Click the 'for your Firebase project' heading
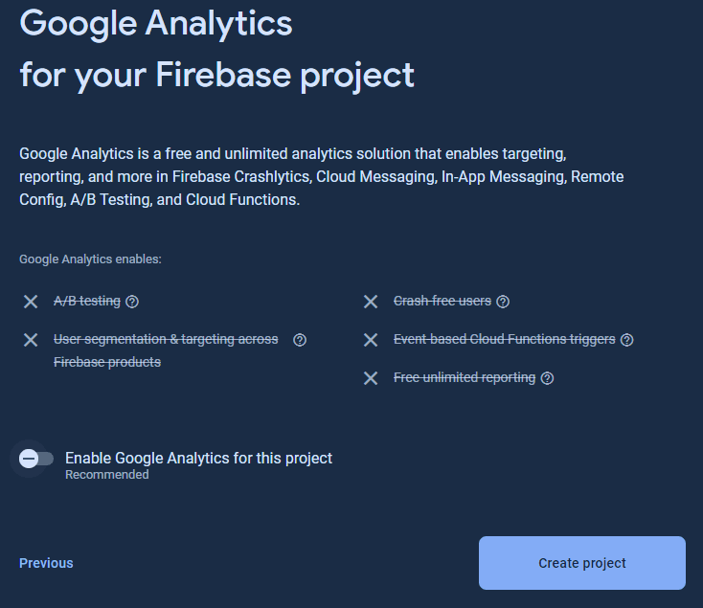Screen dimensions: 703x608 [x=217, y=76]
